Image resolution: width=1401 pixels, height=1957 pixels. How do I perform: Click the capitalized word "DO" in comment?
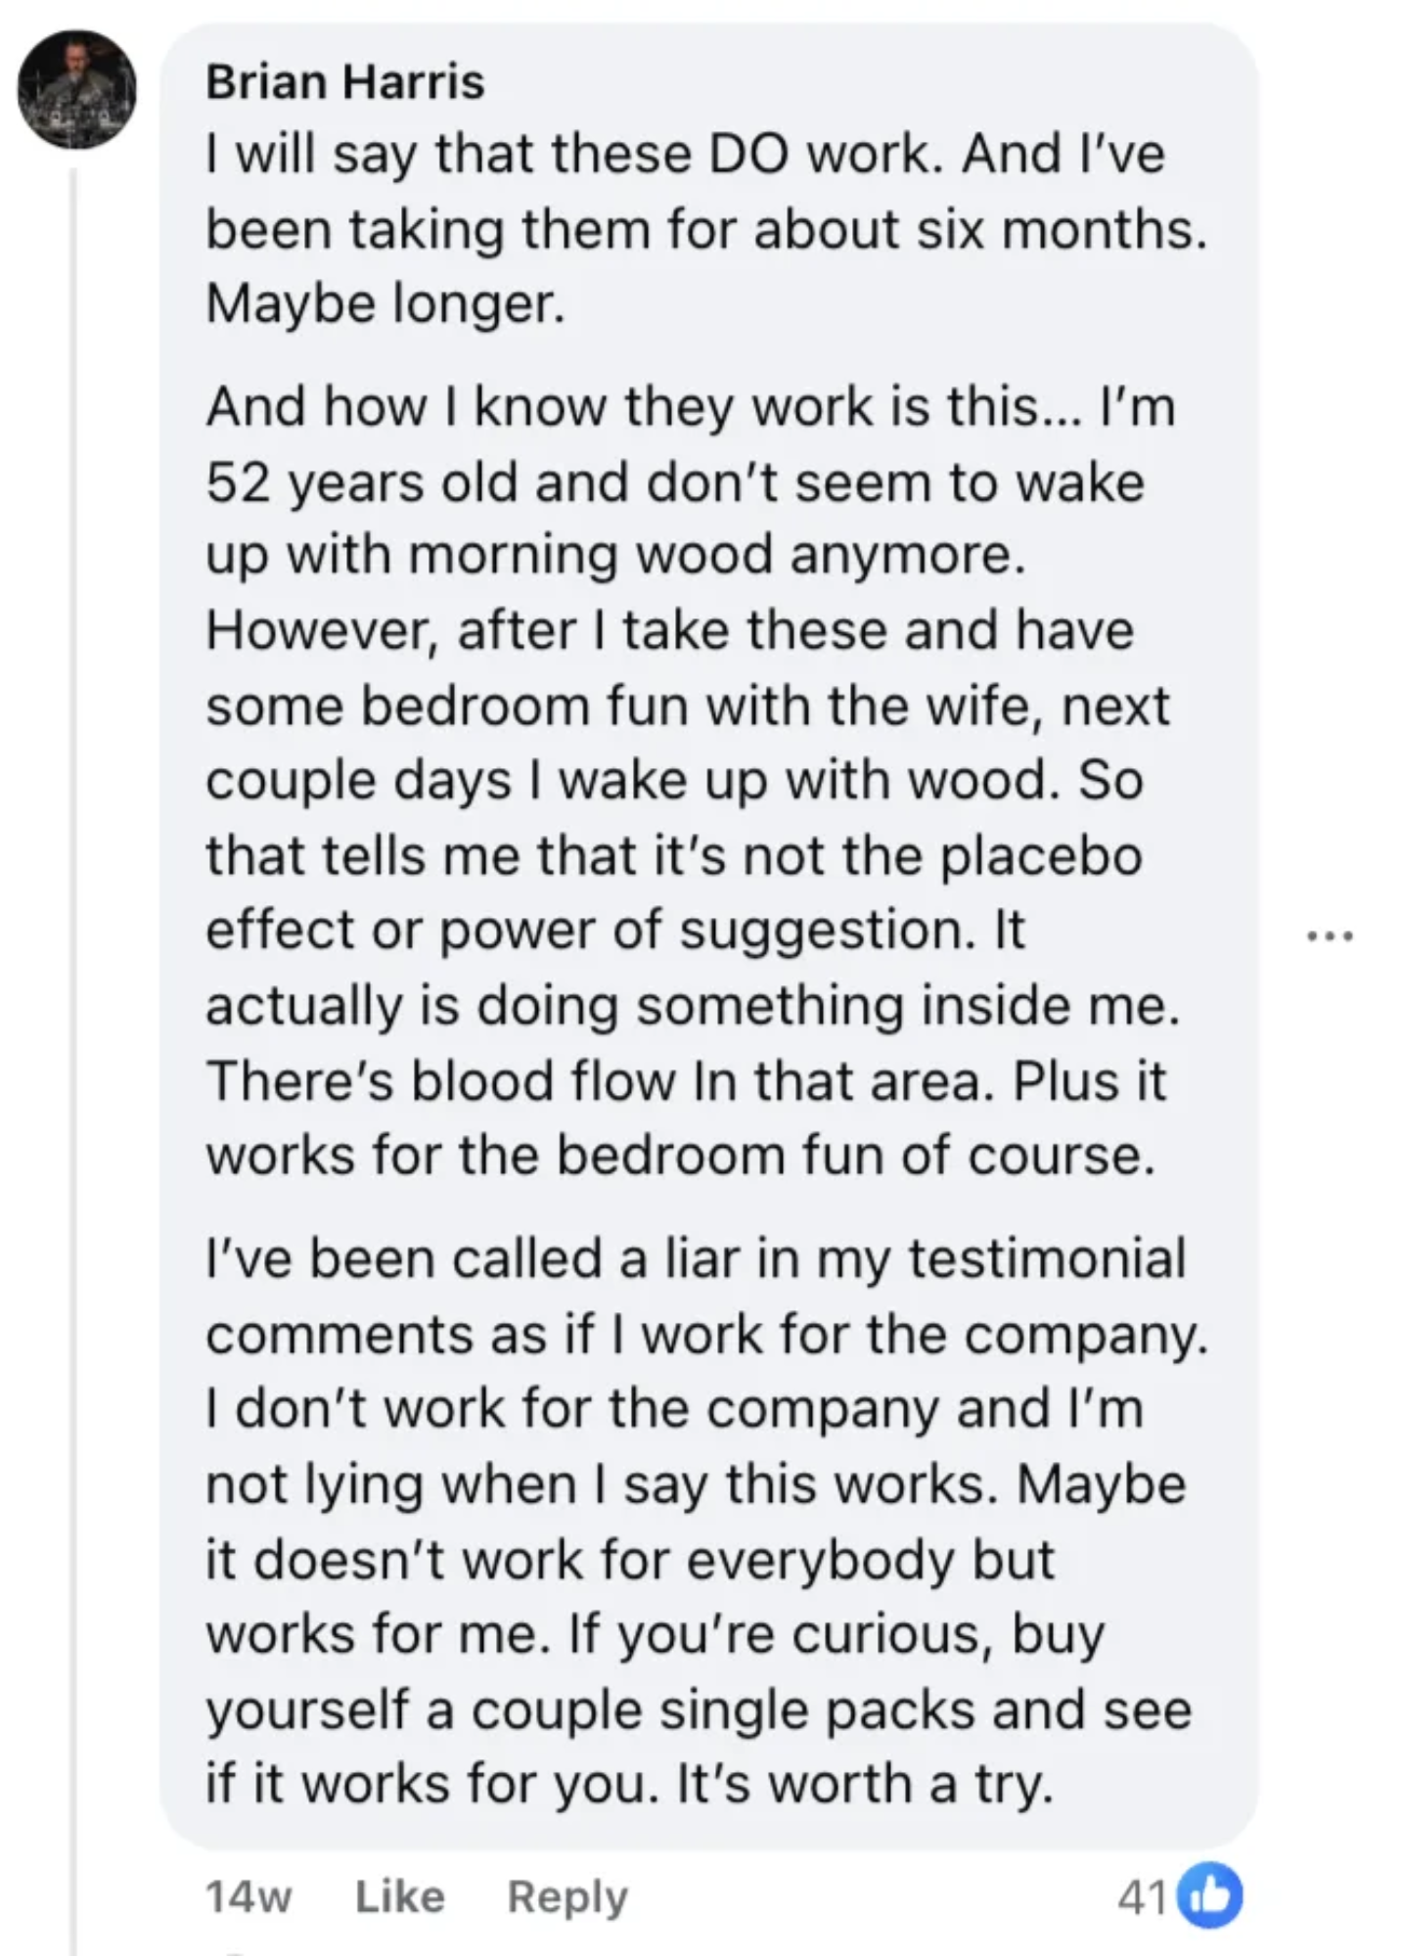pyautogui.click(x=747, y=154)
